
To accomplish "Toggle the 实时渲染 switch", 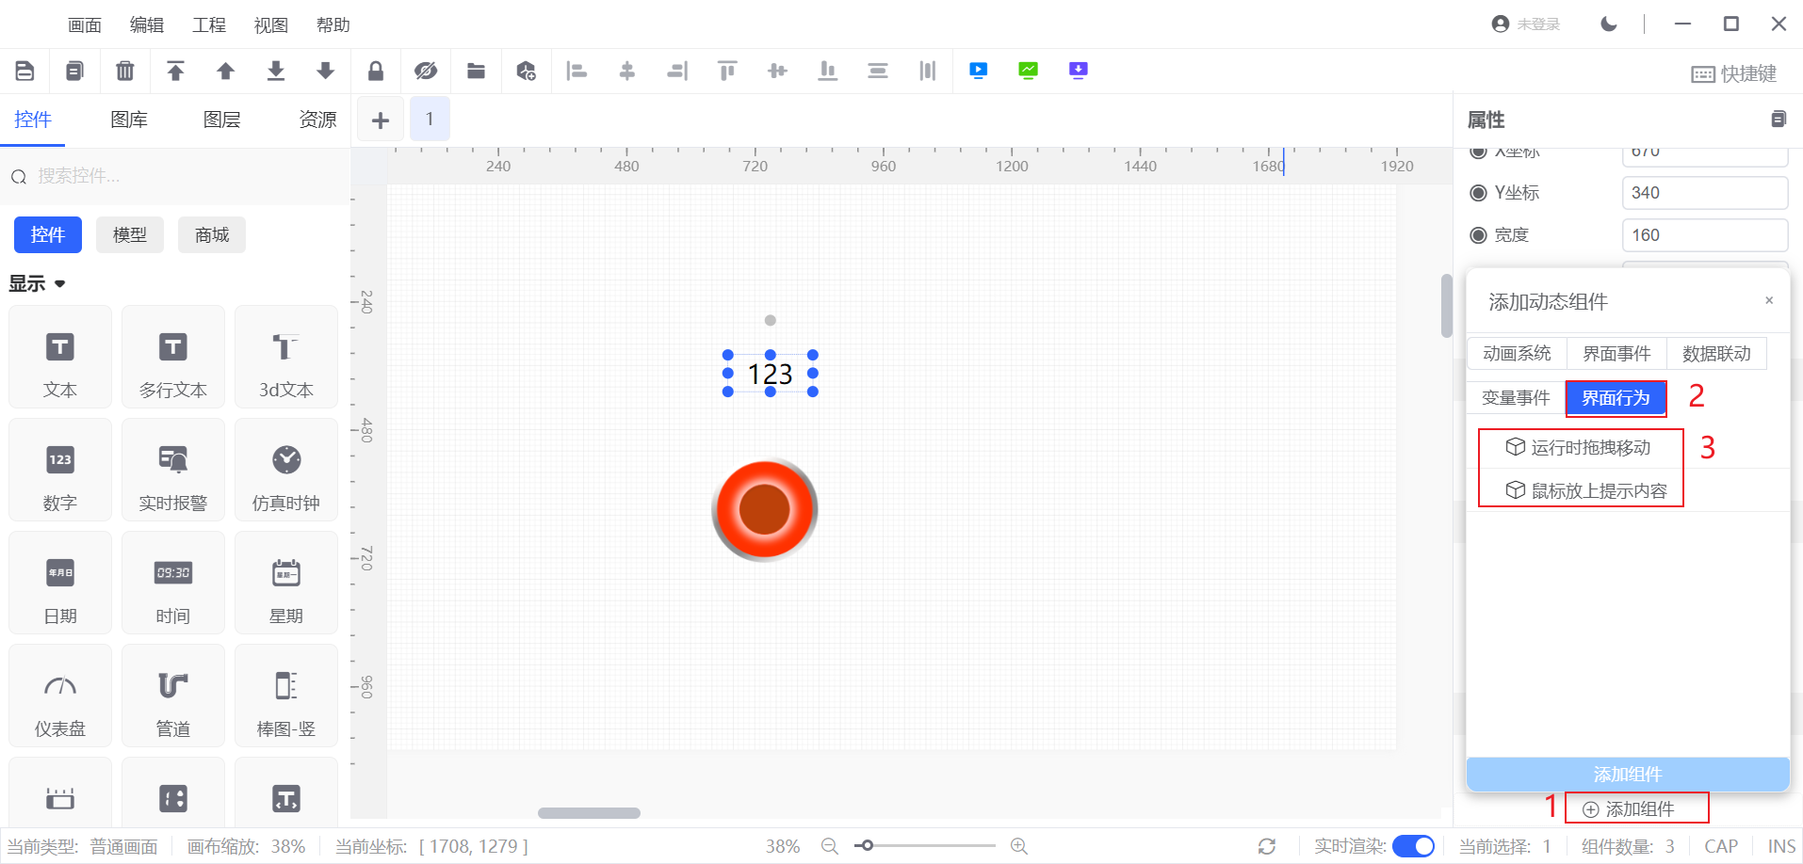I will click(1413, 846).
